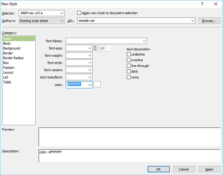Screen dimensions: 223x175
Task: Click the Browse... button
Action: click(x=209, y=21)
